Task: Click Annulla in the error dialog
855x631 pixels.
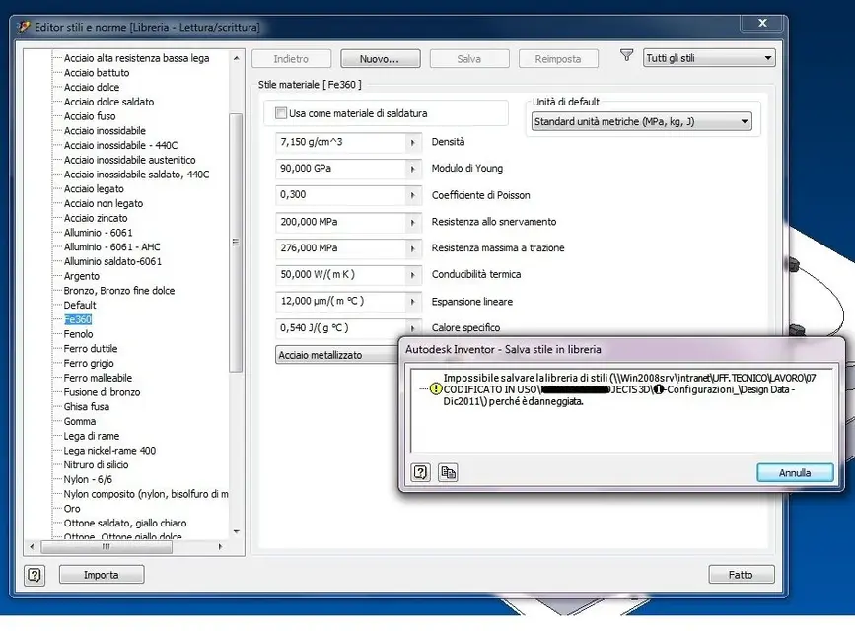Action: click(x=795, y=473)
